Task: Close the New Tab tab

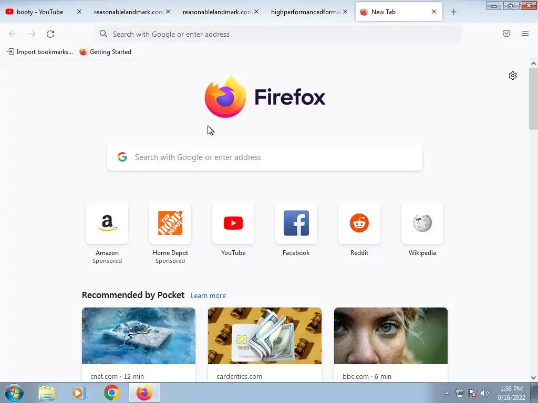Action: 434,12
